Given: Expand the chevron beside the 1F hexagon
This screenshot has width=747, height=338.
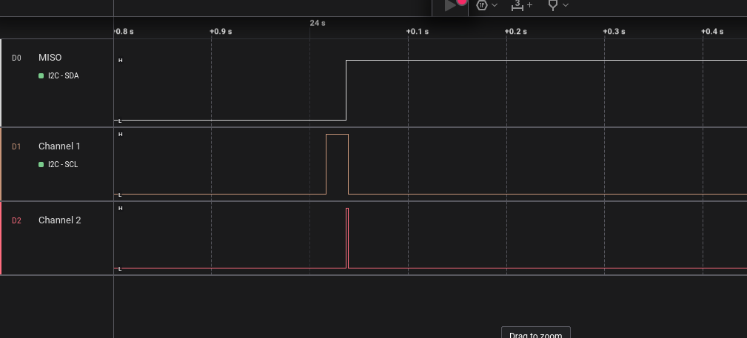Looking at the screenshot, I should pos(495,5).
